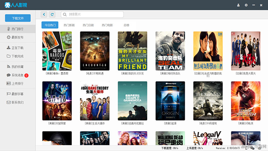Click the 下载文件 button
Screen dimensions: 268x151
[x=18, y=18]
